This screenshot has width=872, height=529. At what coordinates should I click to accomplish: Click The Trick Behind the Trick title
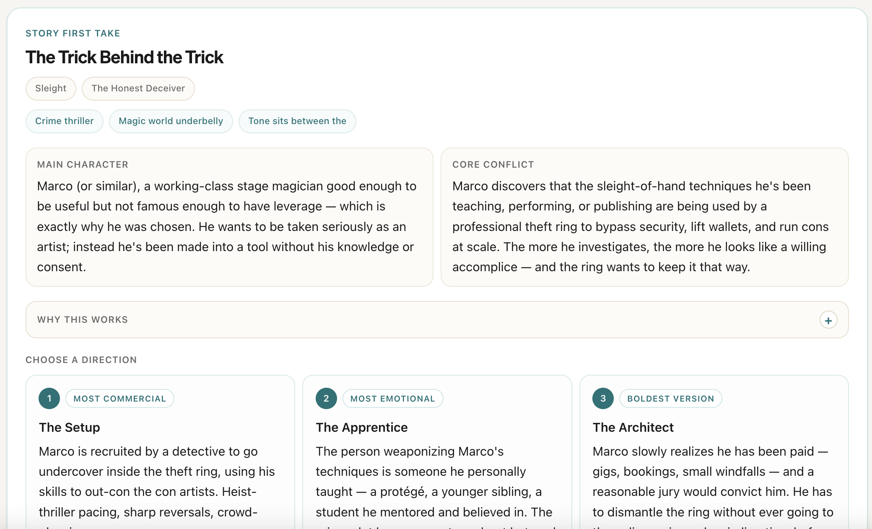125,57
